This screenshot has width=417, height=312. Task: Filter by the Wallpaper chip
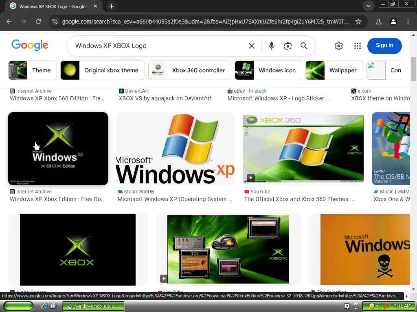pos(334,70)
